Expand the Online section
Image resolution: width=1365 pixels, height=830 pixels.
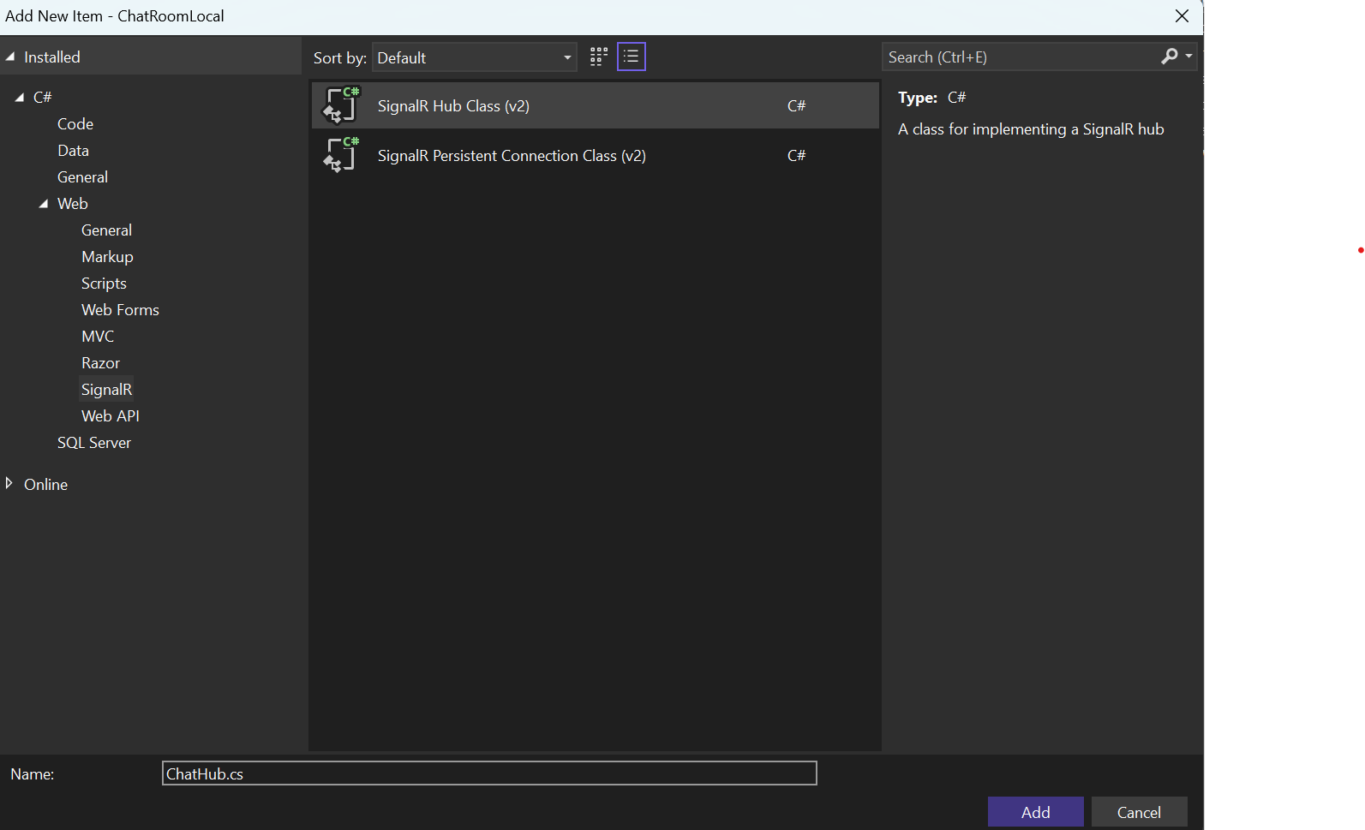click(x=9, y=483)
